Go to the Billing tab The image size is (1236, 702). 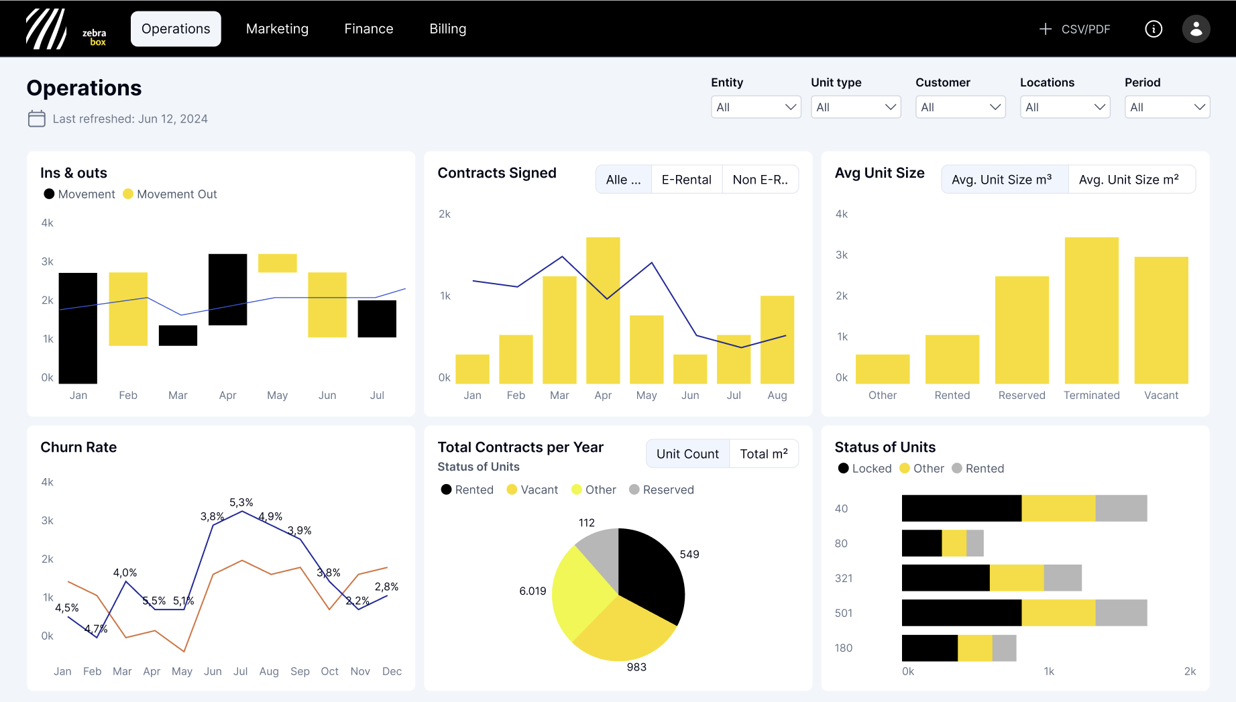coord(448,29)
